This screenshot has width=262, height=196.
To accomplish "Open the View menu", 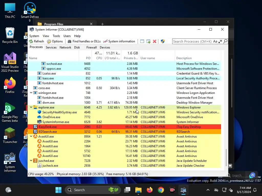I will [x=46, y=36].
